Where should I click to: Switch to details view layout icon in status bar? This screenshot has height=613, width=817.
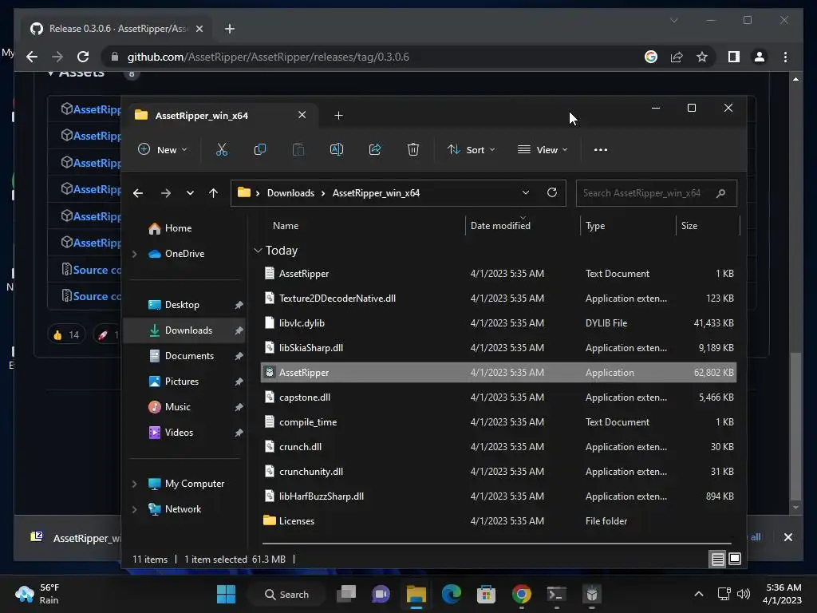click(x=717, y=560)
